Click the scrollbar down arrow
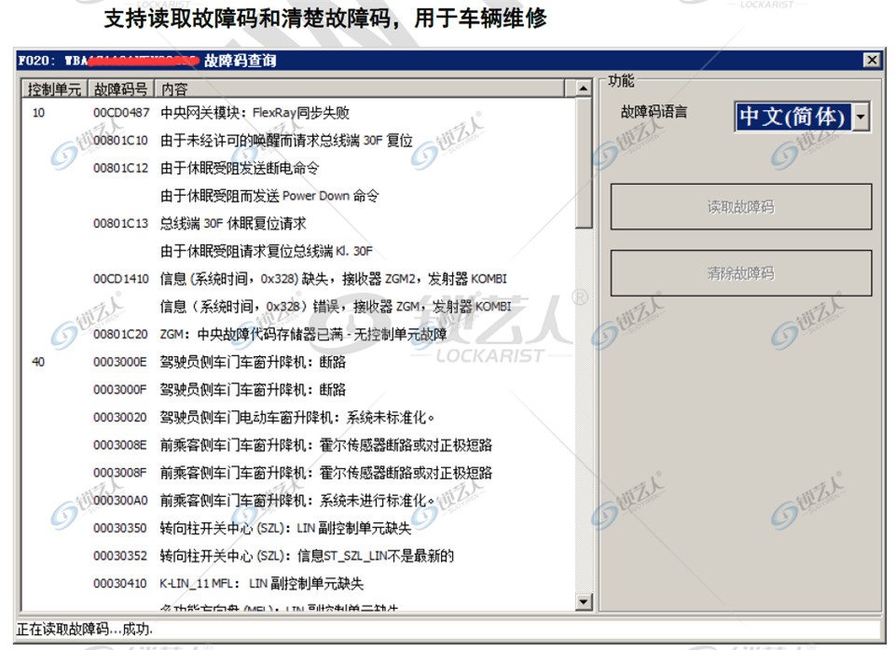This screenshot has width=895, height=650. click(583, 601)
